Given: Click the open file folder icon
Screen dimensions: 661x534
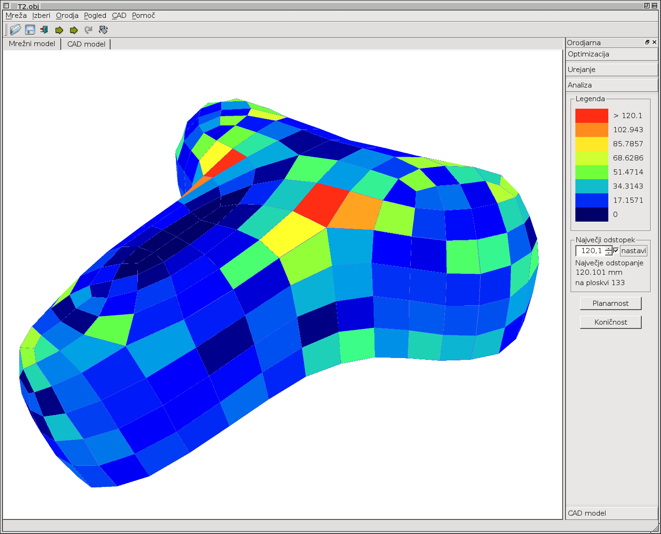Looking at the screenshot, I should click(x=16, y=30).
